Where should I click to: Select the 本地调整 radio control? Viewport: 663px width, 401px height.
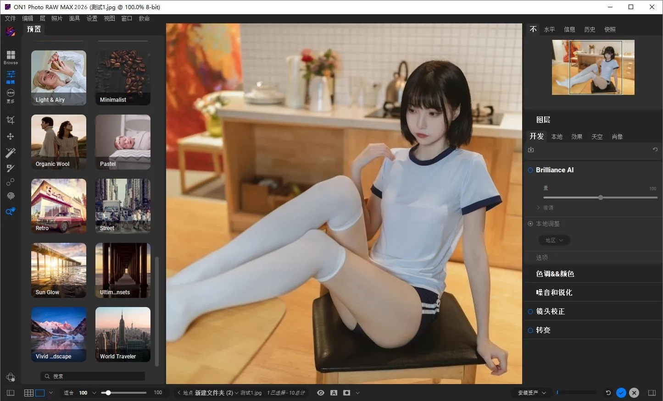530,224
